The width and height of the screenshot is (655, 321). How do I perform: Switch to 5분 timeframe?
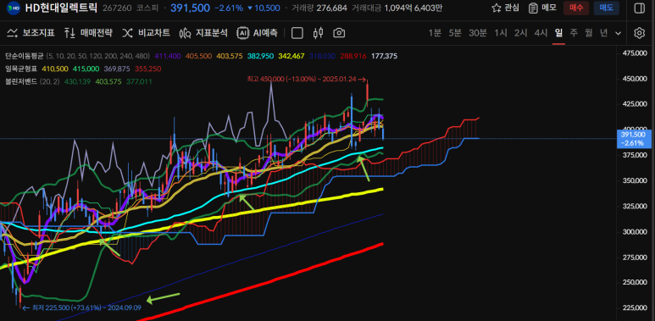[455, 33]
